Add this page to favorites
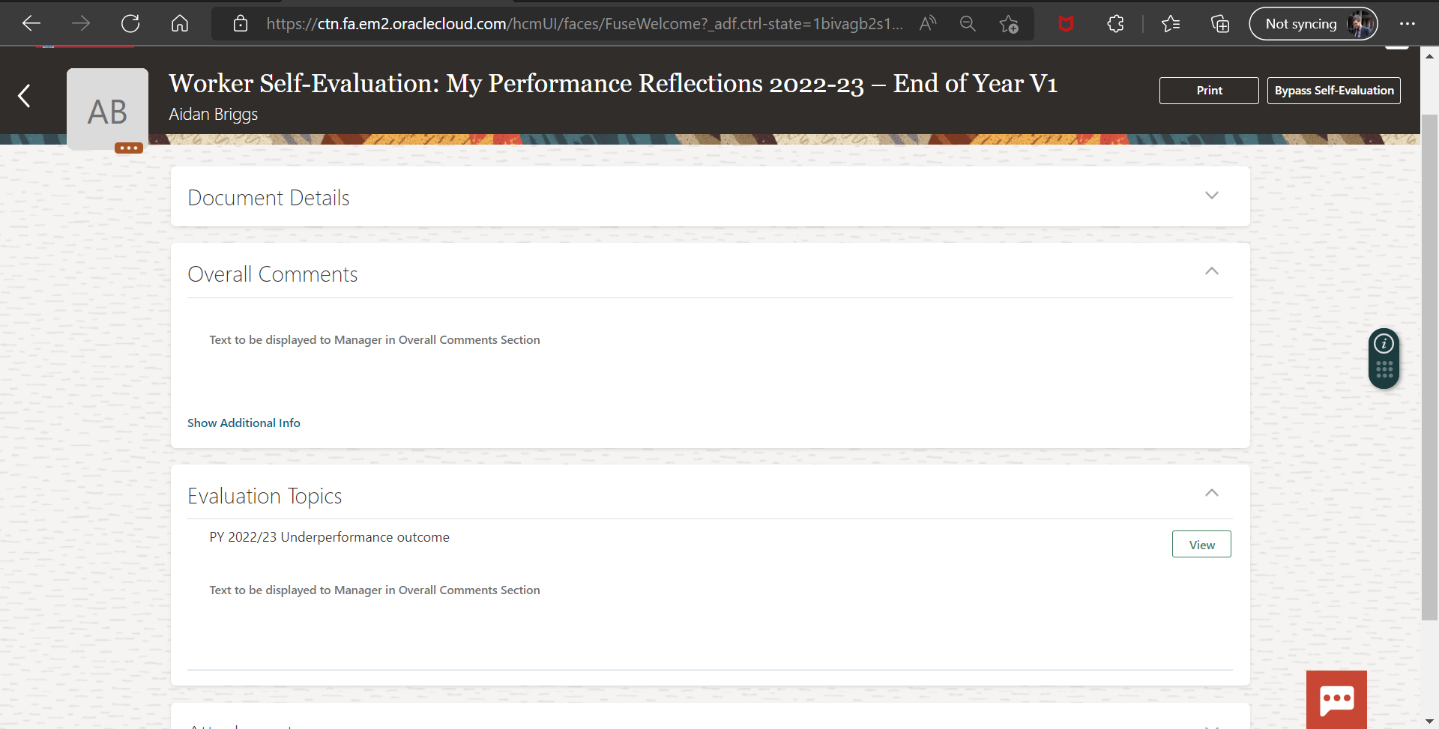Viewport: 1439px width, 729px height. [1009, 23]
